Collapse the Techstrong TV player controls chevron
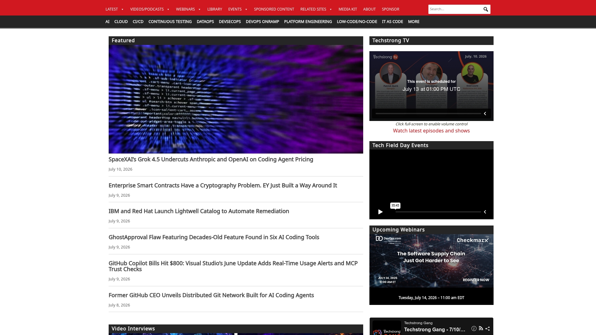This screenshot has height=335, width=596. (485, 114)
